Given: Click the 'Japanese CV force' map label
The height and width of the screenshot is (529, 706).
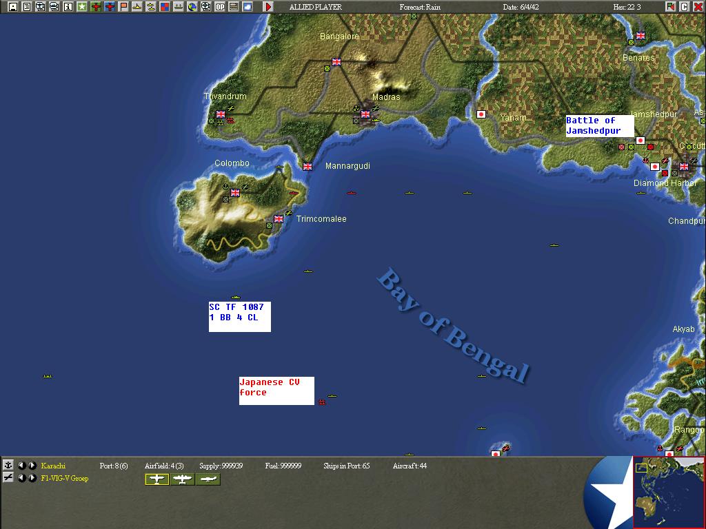Looking at the screenshot, I should click(276, 391).
